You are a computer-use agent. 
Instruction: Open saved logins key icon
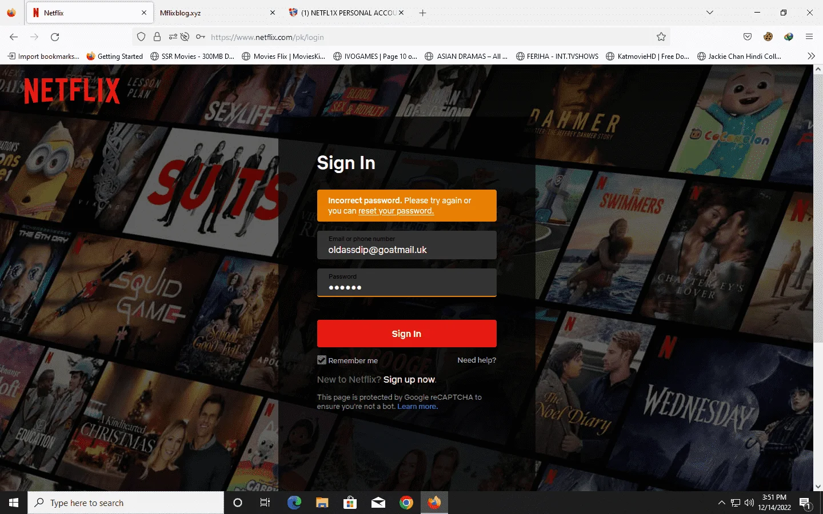[x=201, y=37]
